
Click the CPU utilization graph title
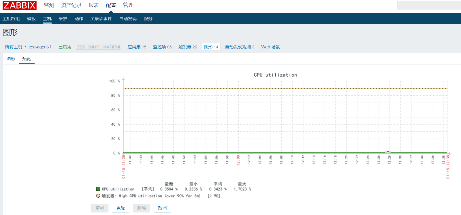275,75
